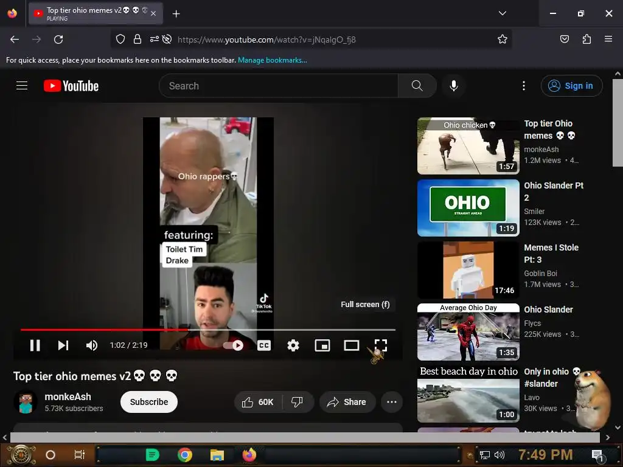Open monkeAsh channel avatar
Screen dimensions: 623x467
pos(26,402)
